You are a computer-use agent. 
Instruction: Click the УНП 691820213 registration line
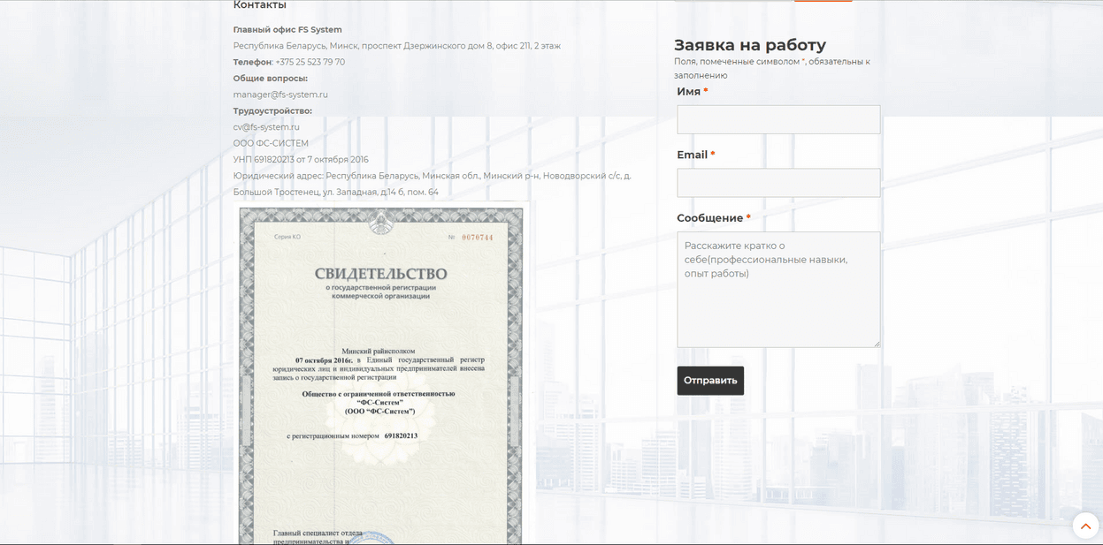301,160
